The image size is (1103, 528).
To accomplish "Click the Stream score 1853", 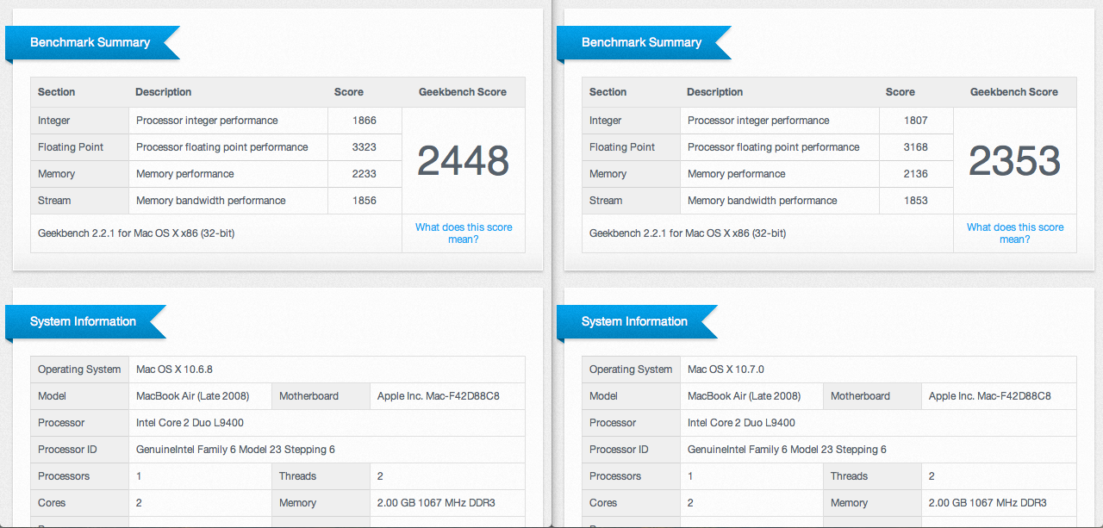I will click(916, 201).
